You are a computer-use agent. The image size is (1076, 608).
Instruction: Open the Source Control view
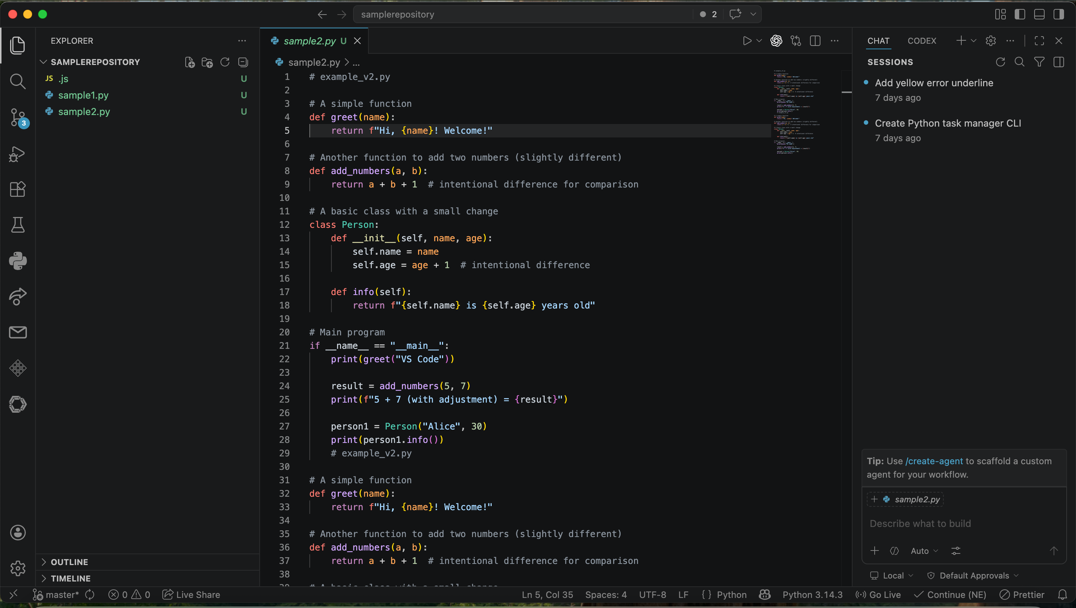18,118
